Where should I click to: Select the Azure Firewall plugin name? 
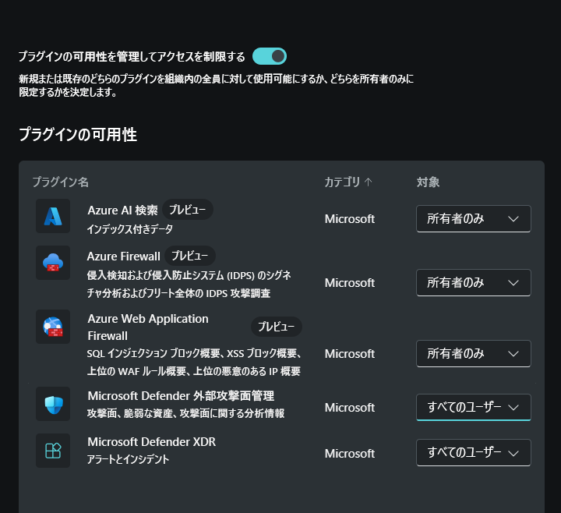click(x=124, y=256)
